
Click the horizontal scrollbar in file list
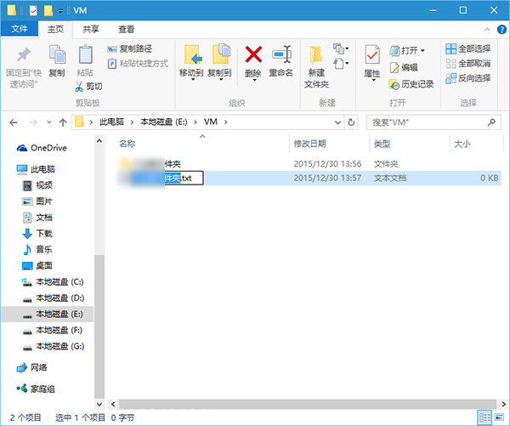point(307,404)
